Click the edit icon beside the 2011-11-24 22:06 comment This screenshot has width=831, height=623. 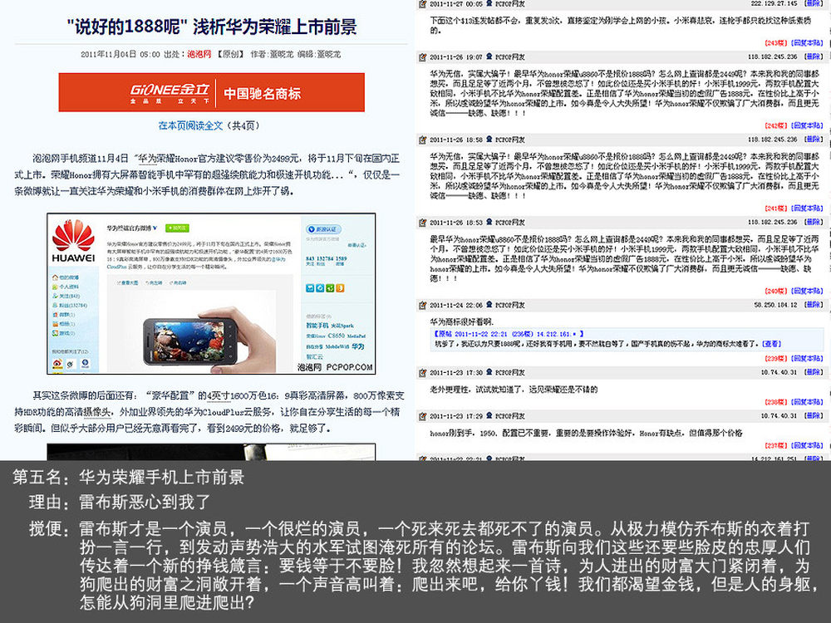click(x=422, y=305)
